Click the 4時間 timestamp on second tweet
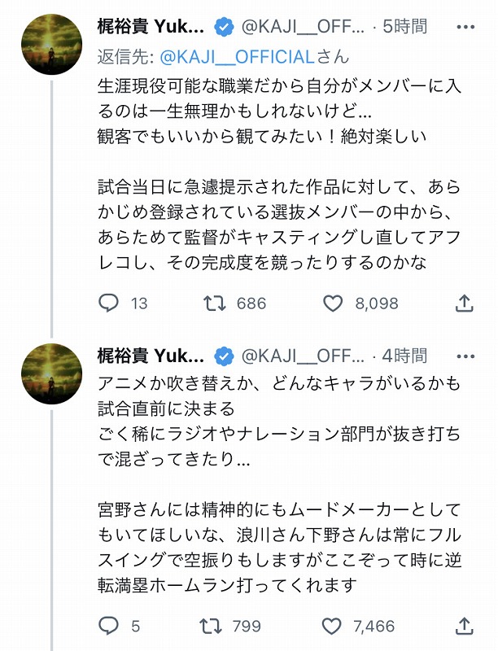498x651 pixels. pos(404,356)
